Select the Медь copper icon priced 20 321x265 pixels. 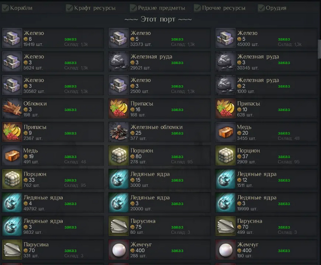tap(226, 132)
